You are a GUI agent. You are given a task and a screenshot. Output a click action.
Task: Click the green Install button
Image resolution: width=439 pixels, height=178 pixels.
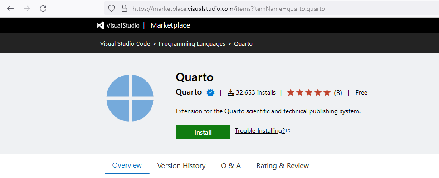pyautogui.click(x=203, y=132)
